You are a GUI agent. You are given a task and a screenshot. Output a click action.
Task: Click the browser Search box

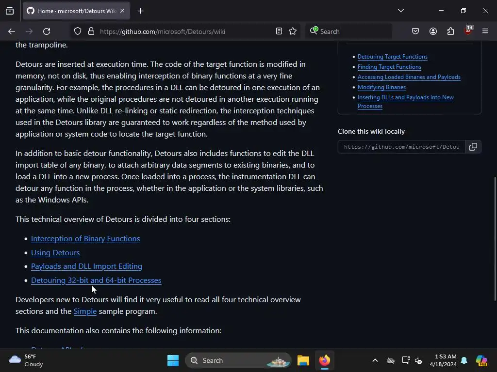click(348, 31)
